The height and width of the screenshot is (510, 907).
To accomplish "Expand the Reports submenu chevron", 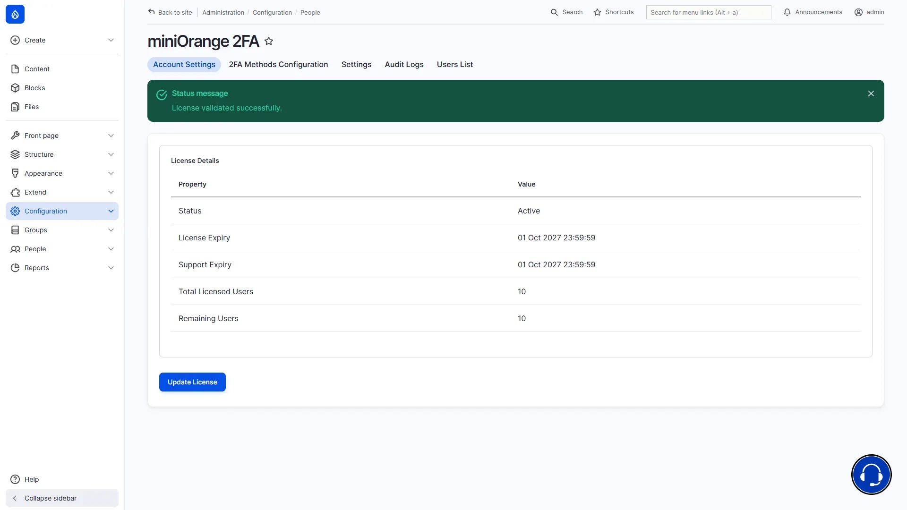I will click(111, 268).
